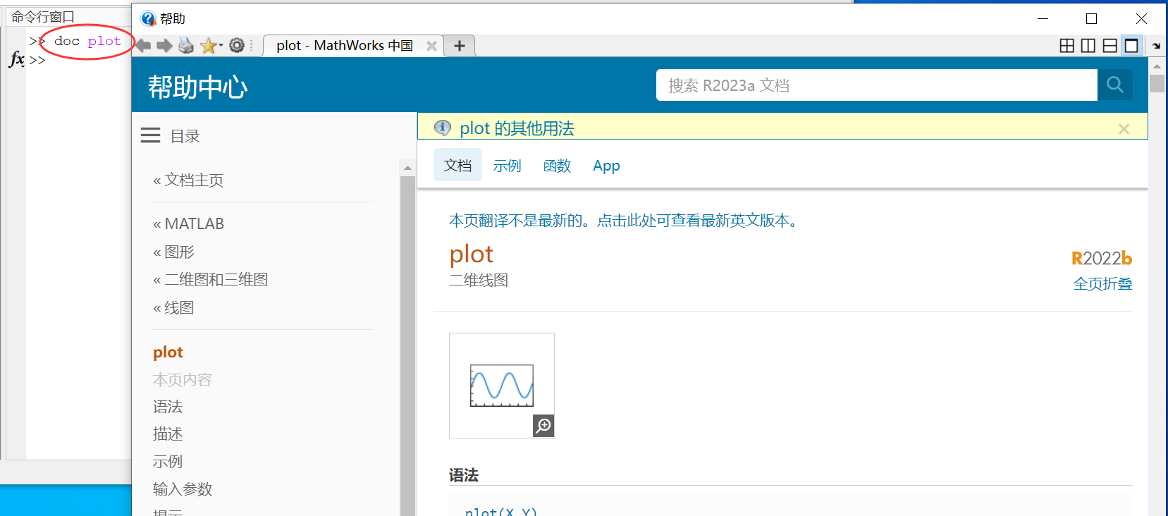Select the 文档 tab
This screenshot has height=516, width=1168.
(457, 165)
